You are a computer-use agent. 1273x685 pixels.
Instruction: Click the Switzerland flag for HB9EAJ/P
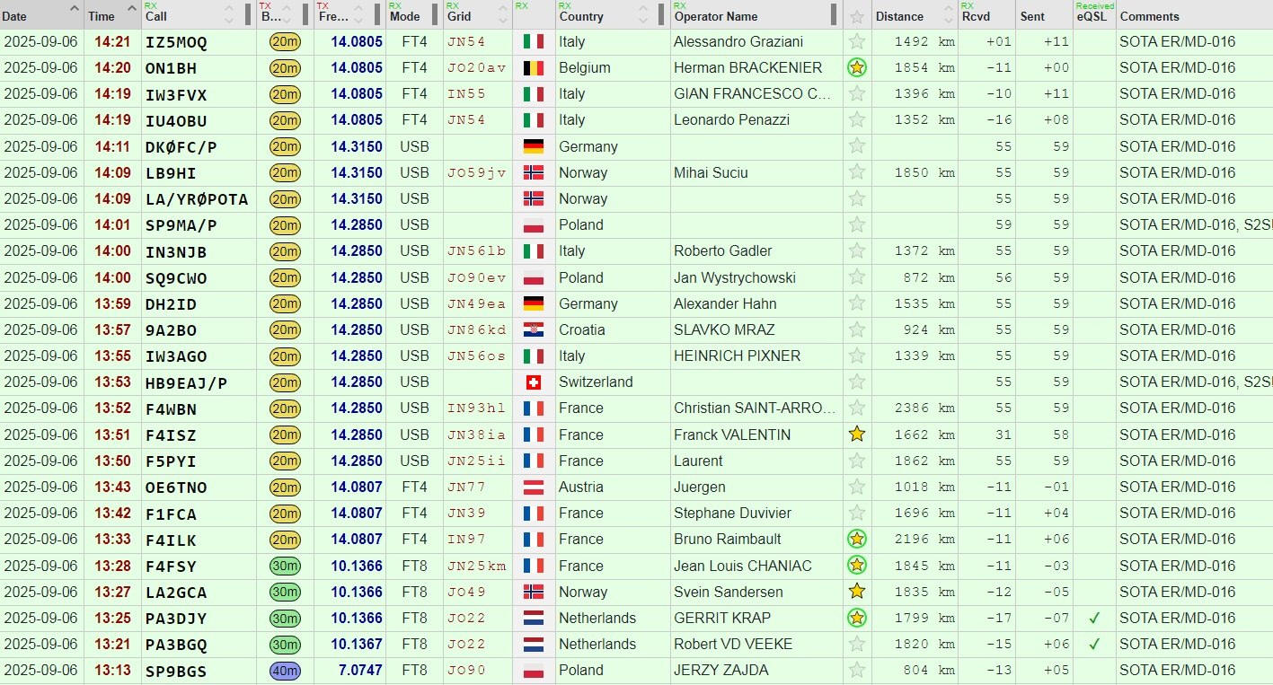tap(533, 382)
